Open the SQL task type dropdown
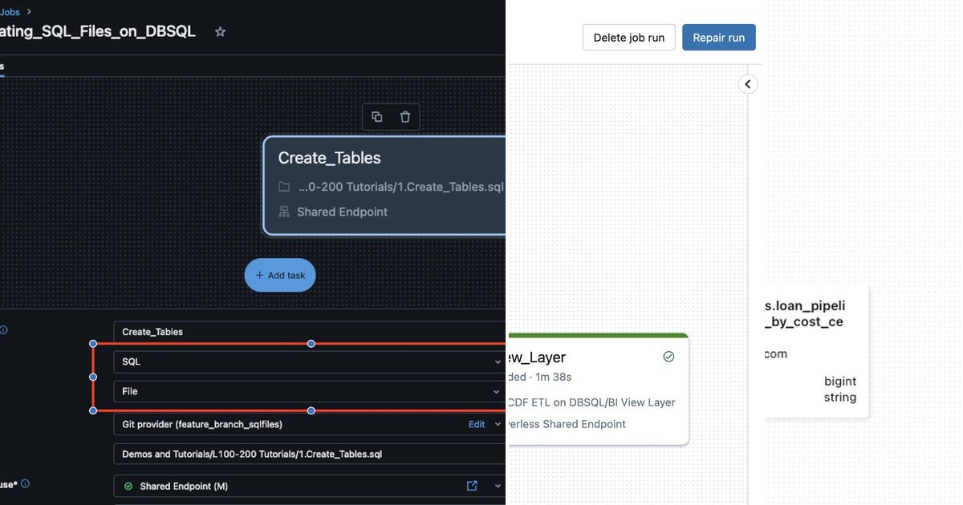Screen dimensions: 963x505 [x=498, y=362]
